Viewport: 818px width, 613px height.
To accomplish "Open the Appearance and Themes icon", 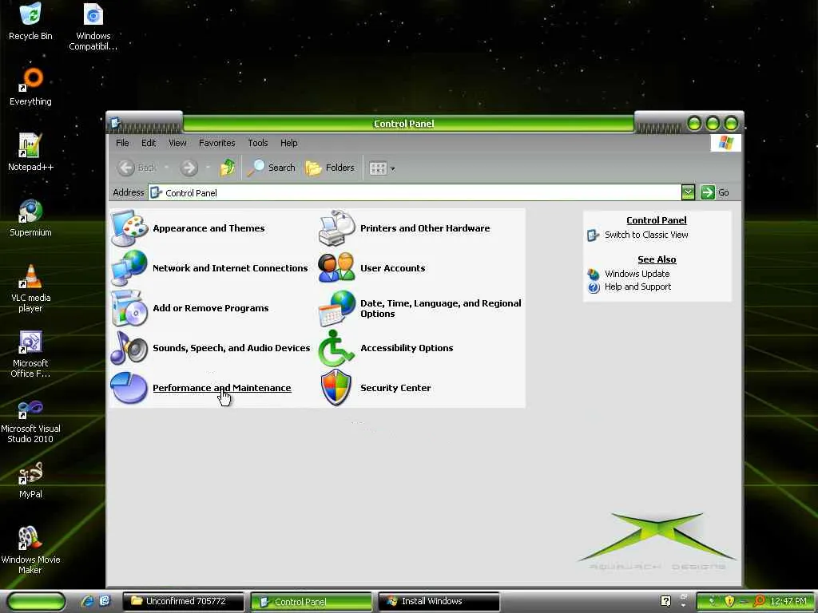I will 129,228.
